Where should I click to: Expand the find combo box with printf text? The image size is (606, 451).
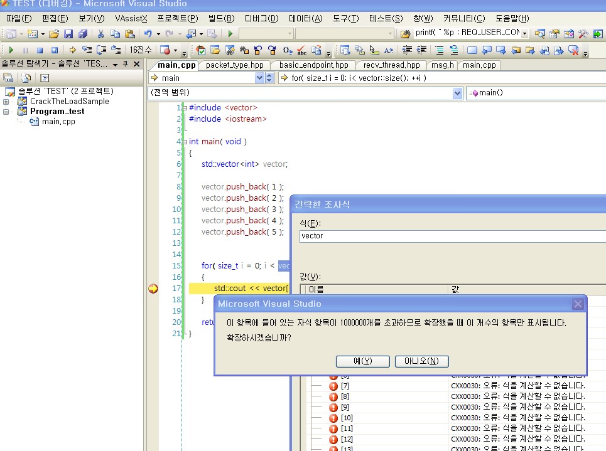(524, 34)
